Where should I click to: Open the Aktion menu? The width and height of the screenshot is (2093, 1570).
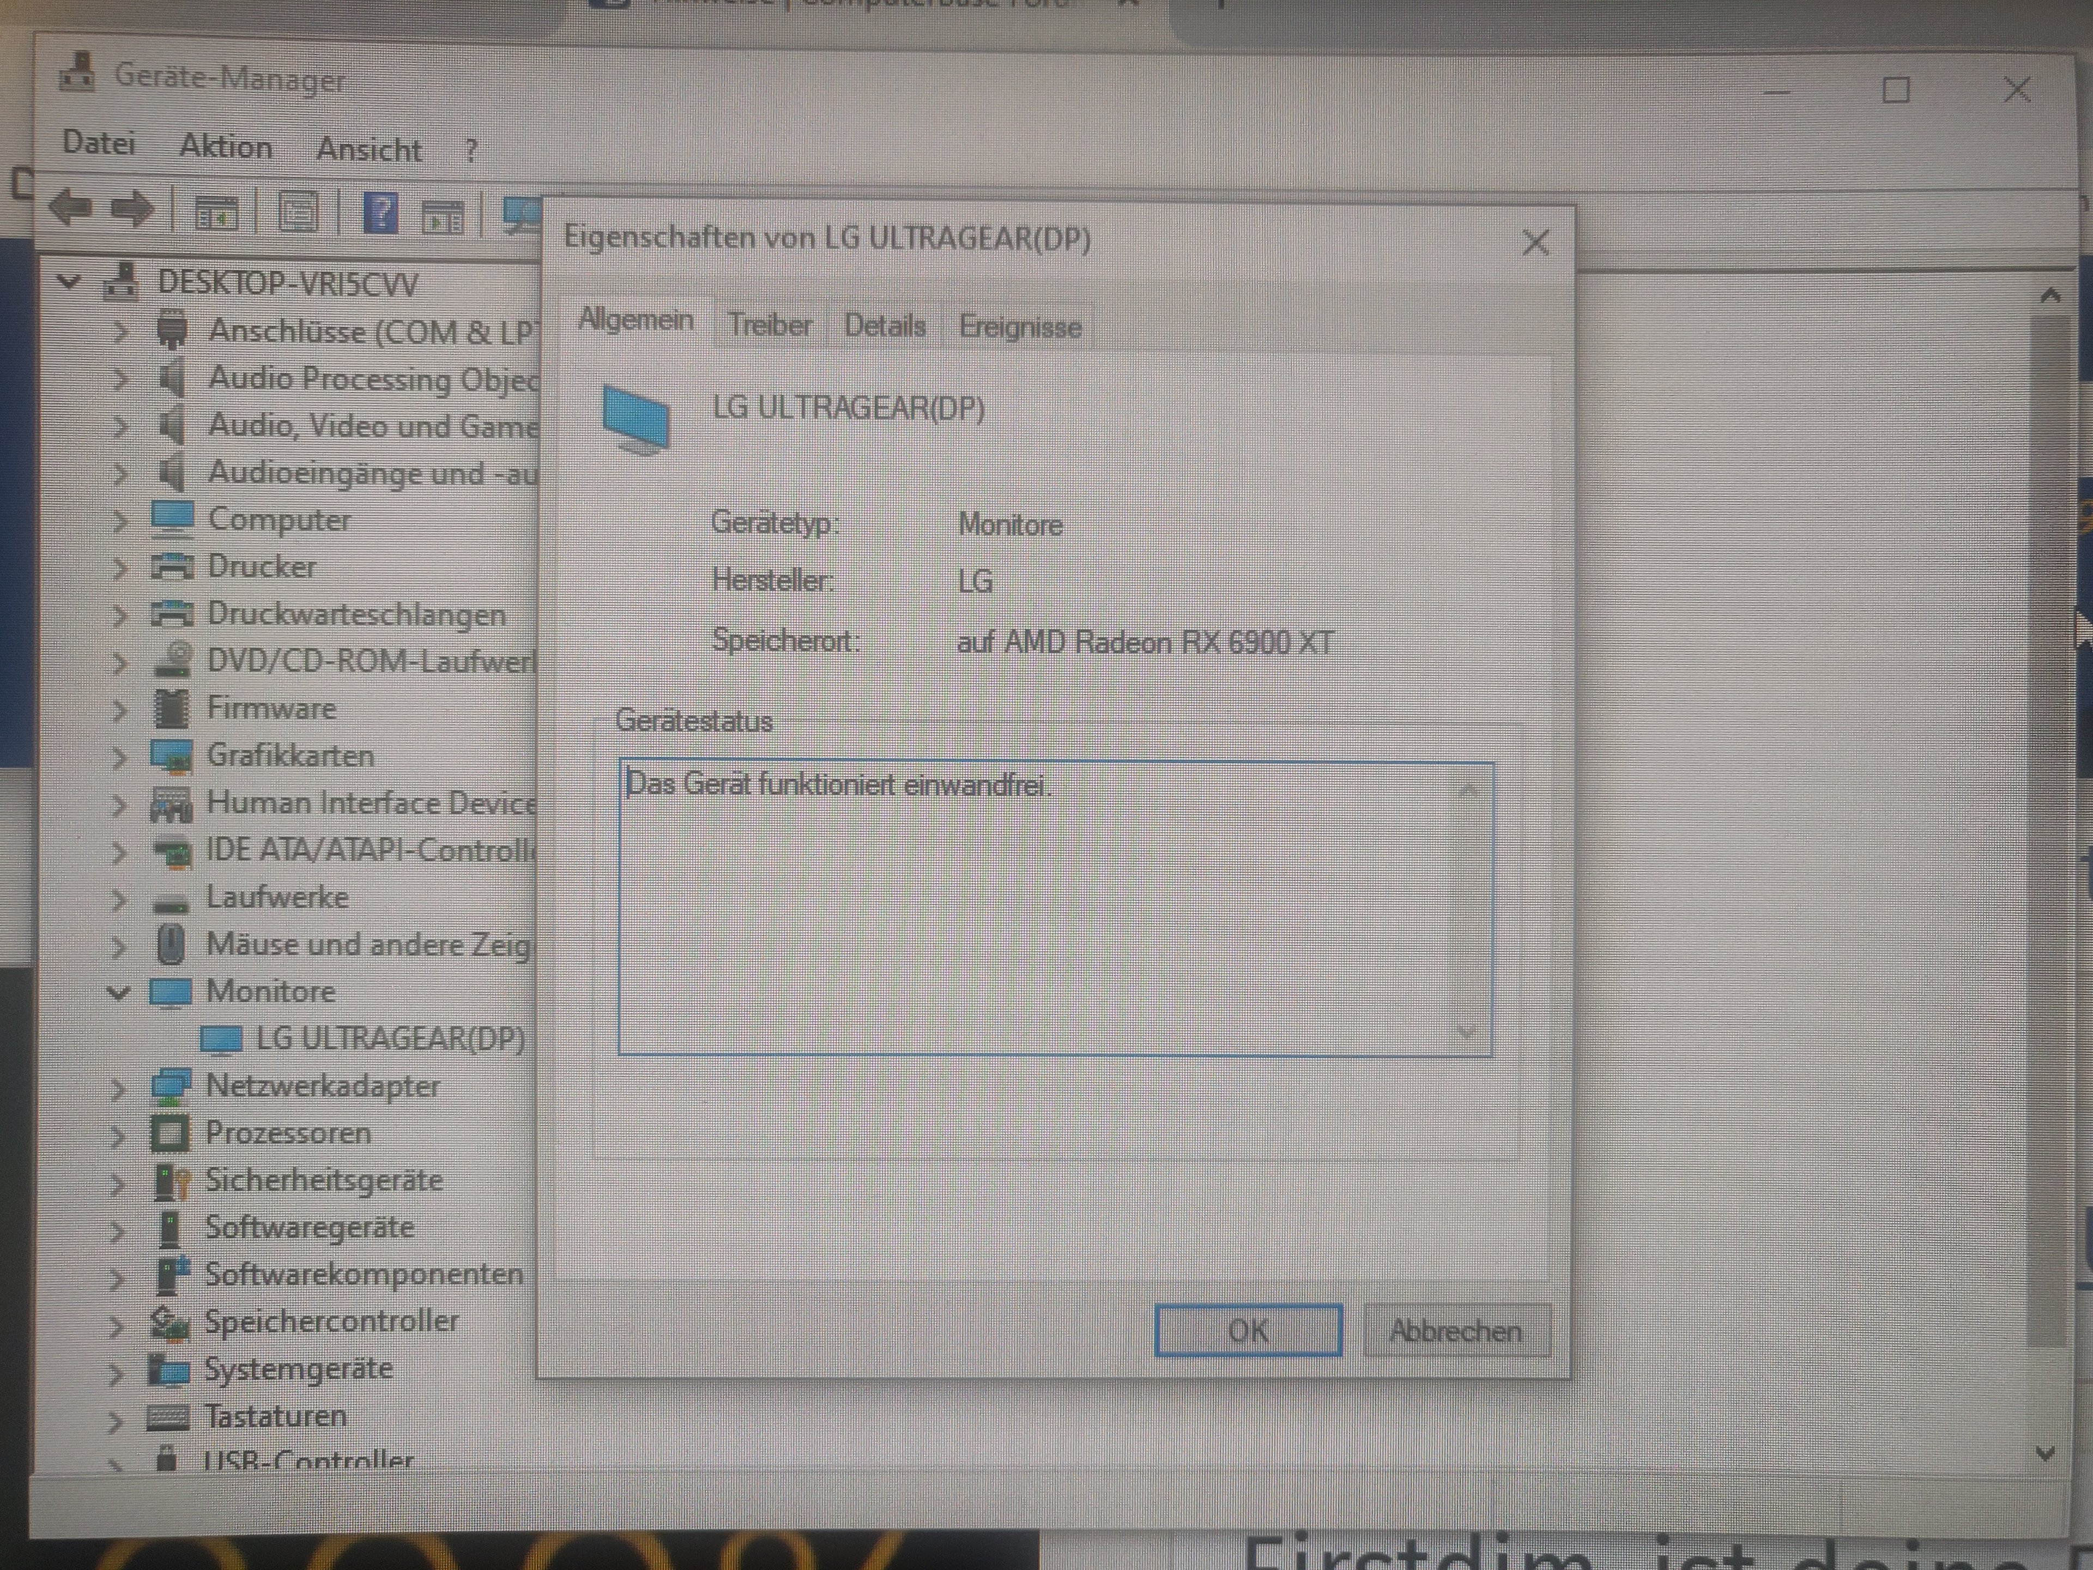225,147
